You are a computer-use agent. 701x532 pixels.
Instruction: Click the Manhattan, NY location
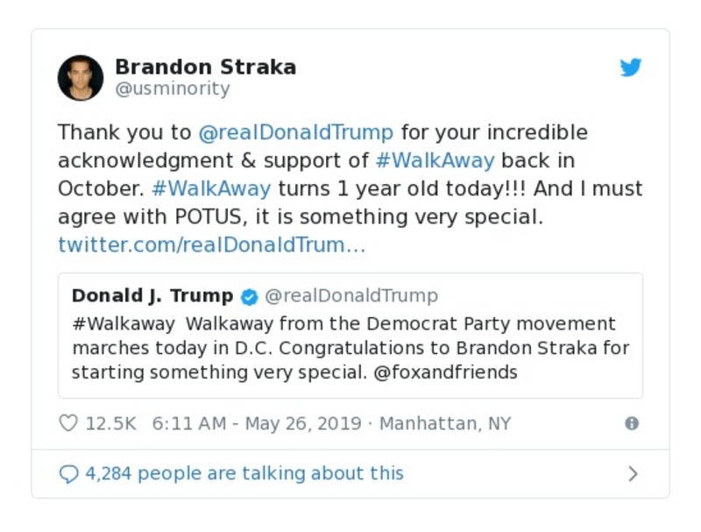point(444,423)
